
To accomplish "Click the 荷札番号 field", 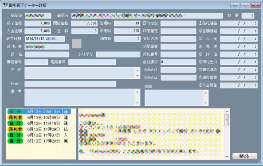I will 178,54.
